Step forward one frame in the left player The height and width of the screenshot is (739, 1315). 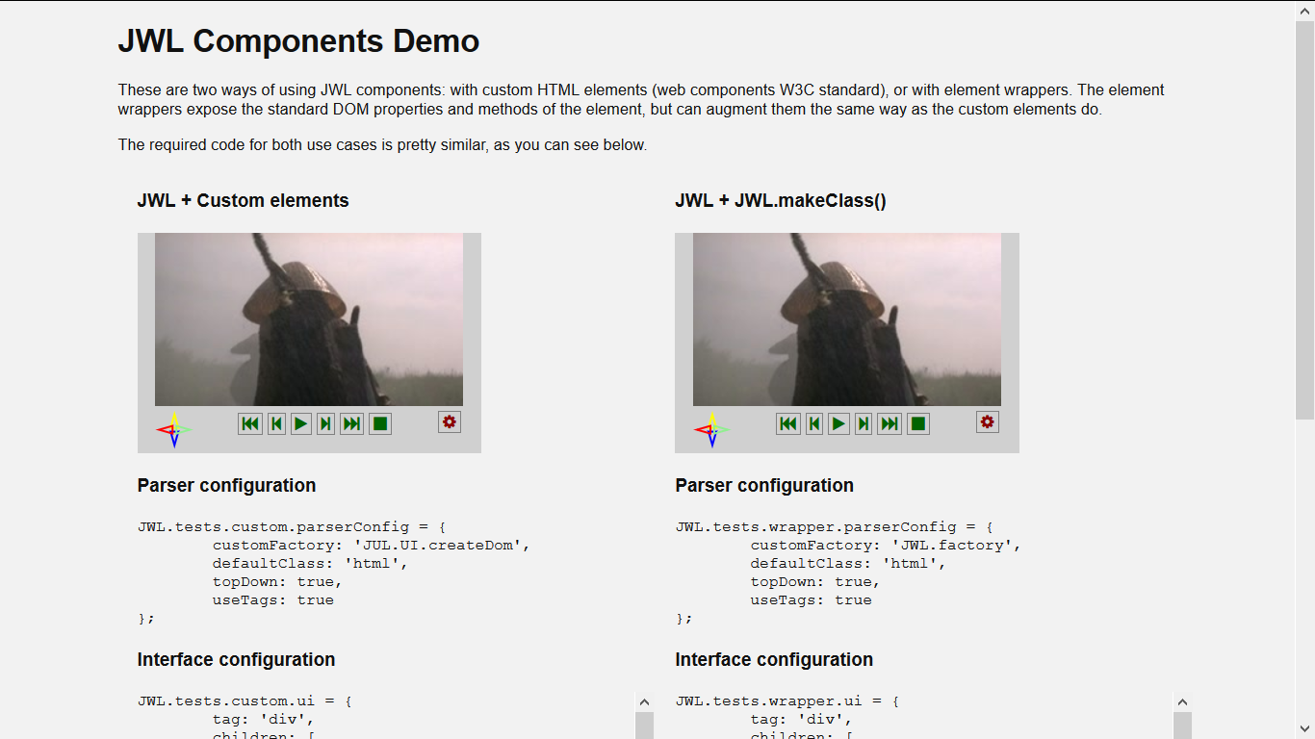325,422
